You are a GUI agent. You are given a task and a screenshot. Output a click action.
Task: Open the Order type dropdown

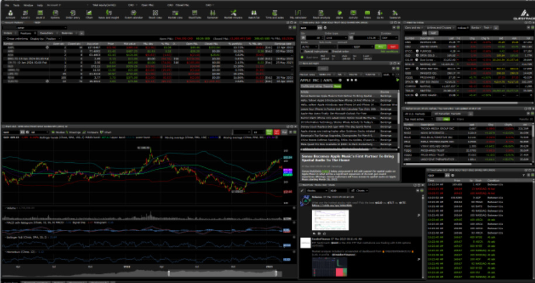click(x=336, y=38)
